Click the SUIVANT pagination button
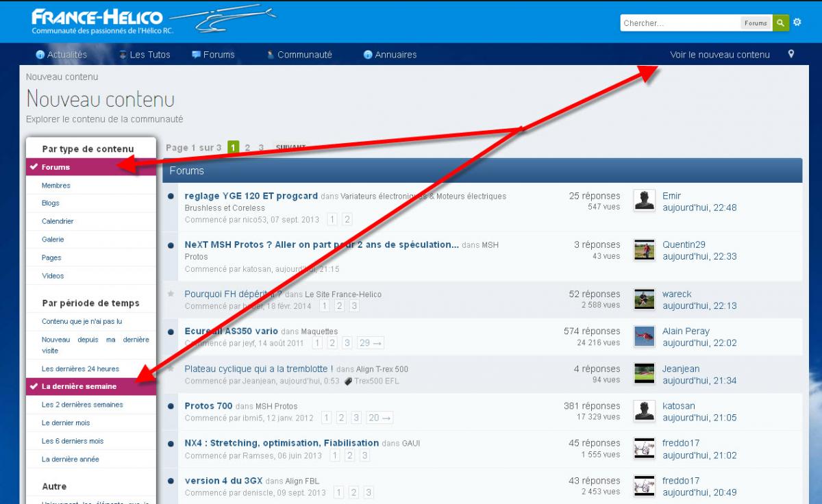 pos(290,148)
